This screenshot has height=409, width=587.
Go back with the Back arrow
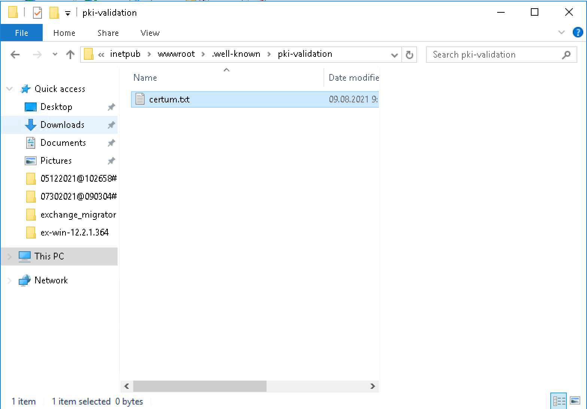[15, 55]
